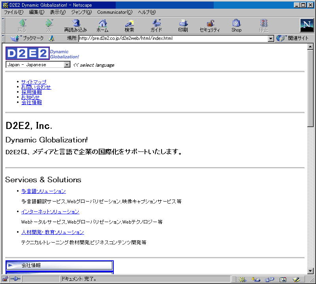Click the Netscape N logo
The width and height of the screenshot is (316, 284).
click(x=307, y=25)
